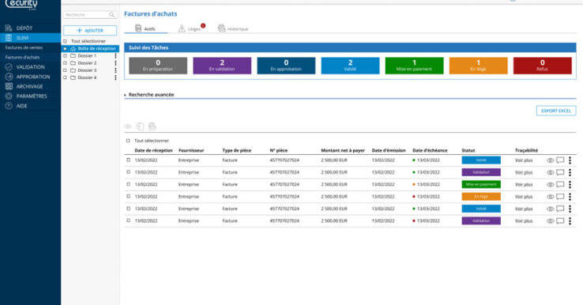Click the Boîte de réception inbox icon
This screenshot has height=305, width=583.
[x=73, y=49]
